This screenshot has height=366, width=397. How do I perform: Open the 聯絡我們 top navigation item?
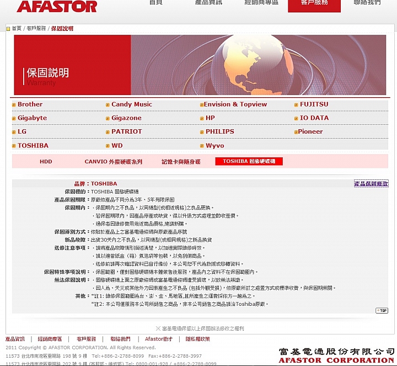367,2
